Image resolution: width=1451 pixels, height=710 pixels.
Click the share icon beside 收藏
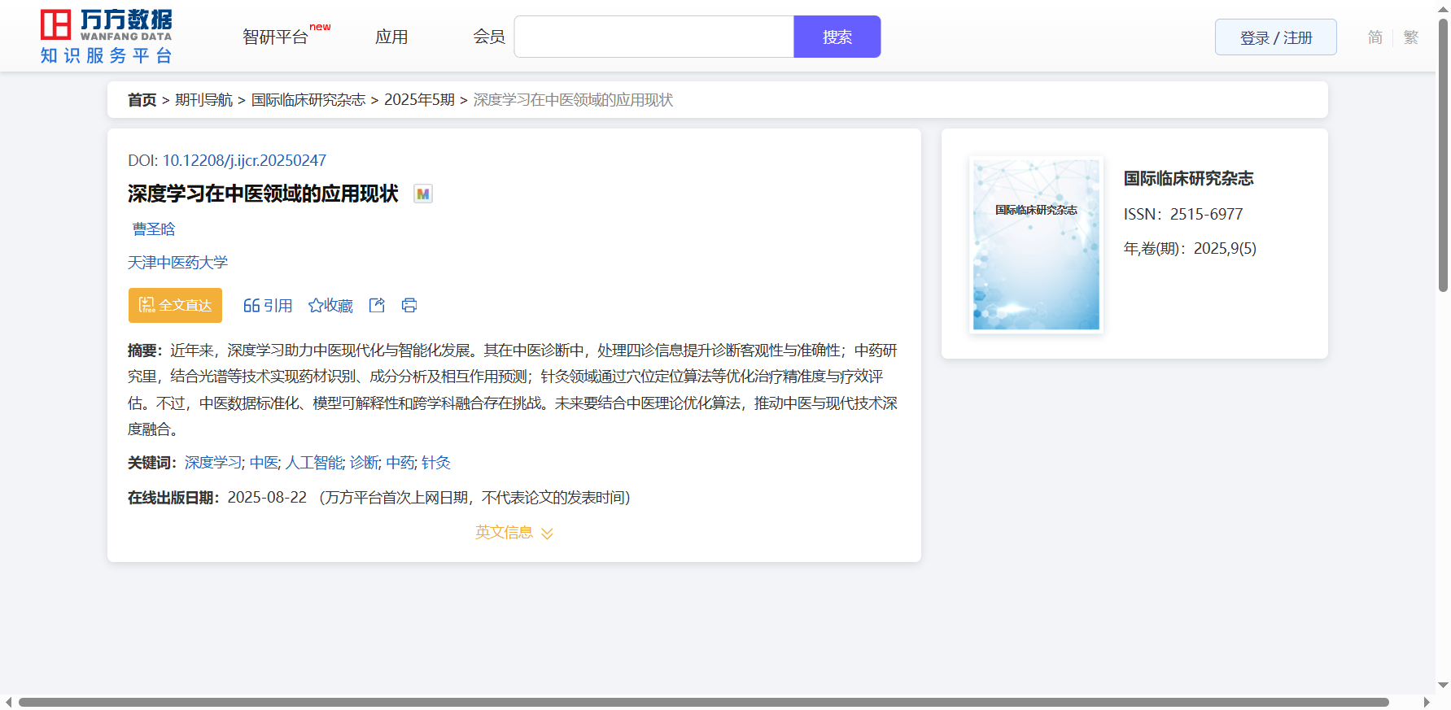[x=377, y=305]
